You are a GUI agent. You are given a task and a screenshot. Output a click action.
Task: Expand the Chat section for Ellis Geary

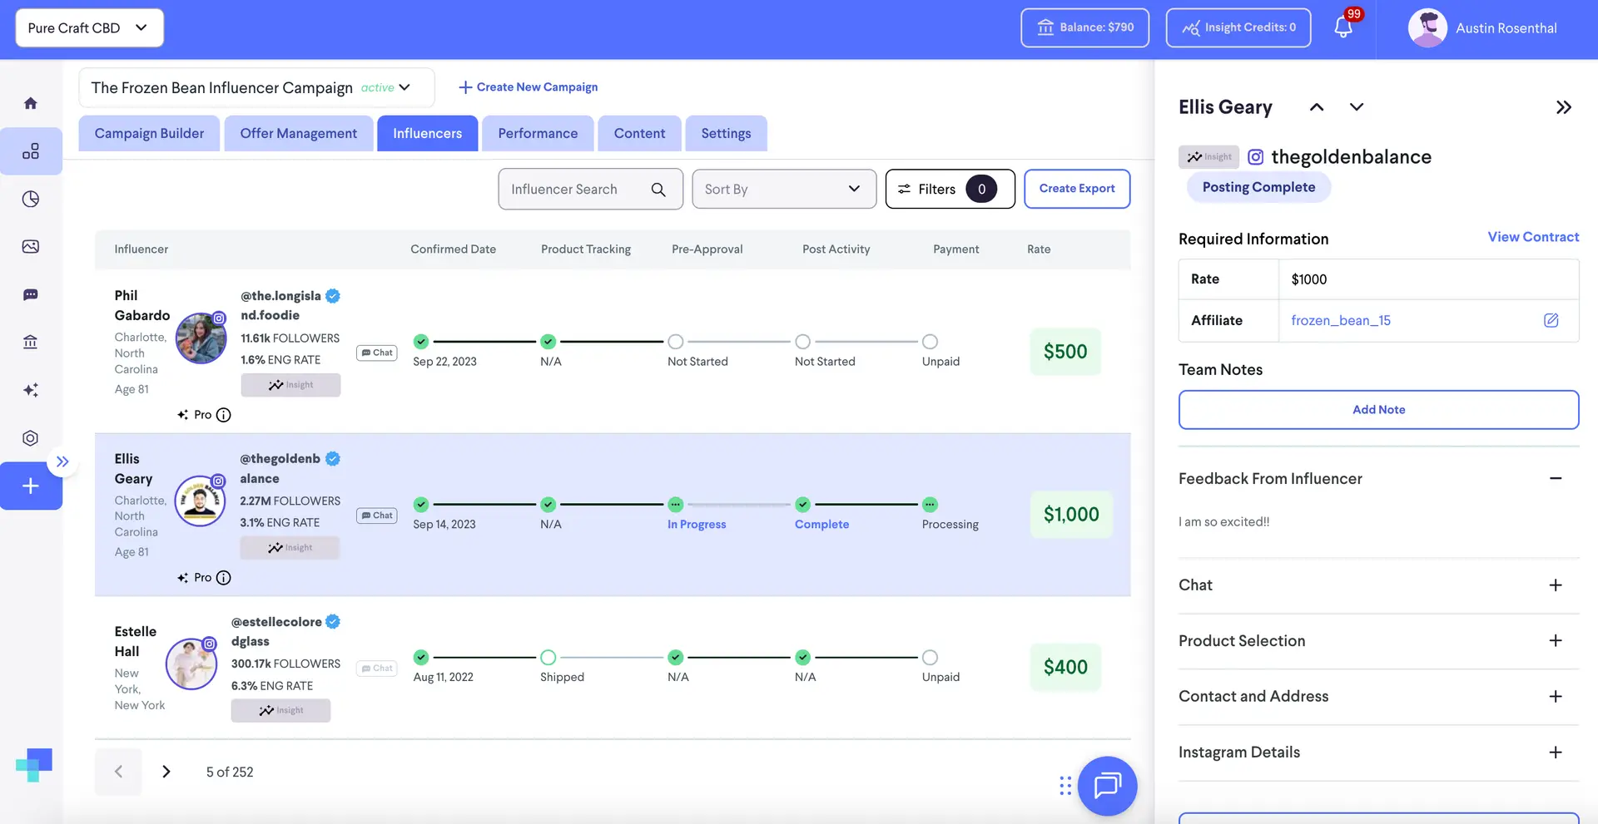[1556, 585]
